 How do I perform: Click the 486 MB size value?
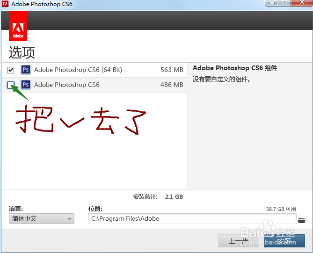point(172,85)
